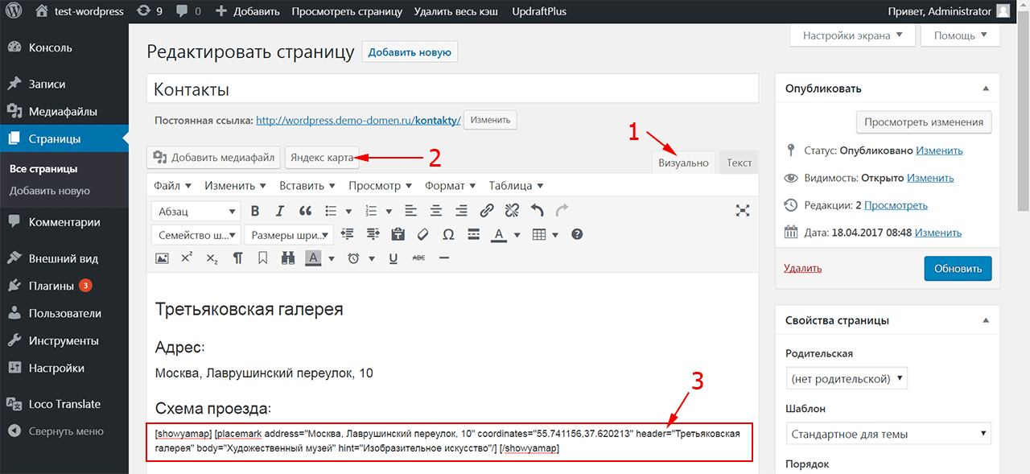Apply subscript formatting
The image size is (1030, 474).
(x=212, y=258)
